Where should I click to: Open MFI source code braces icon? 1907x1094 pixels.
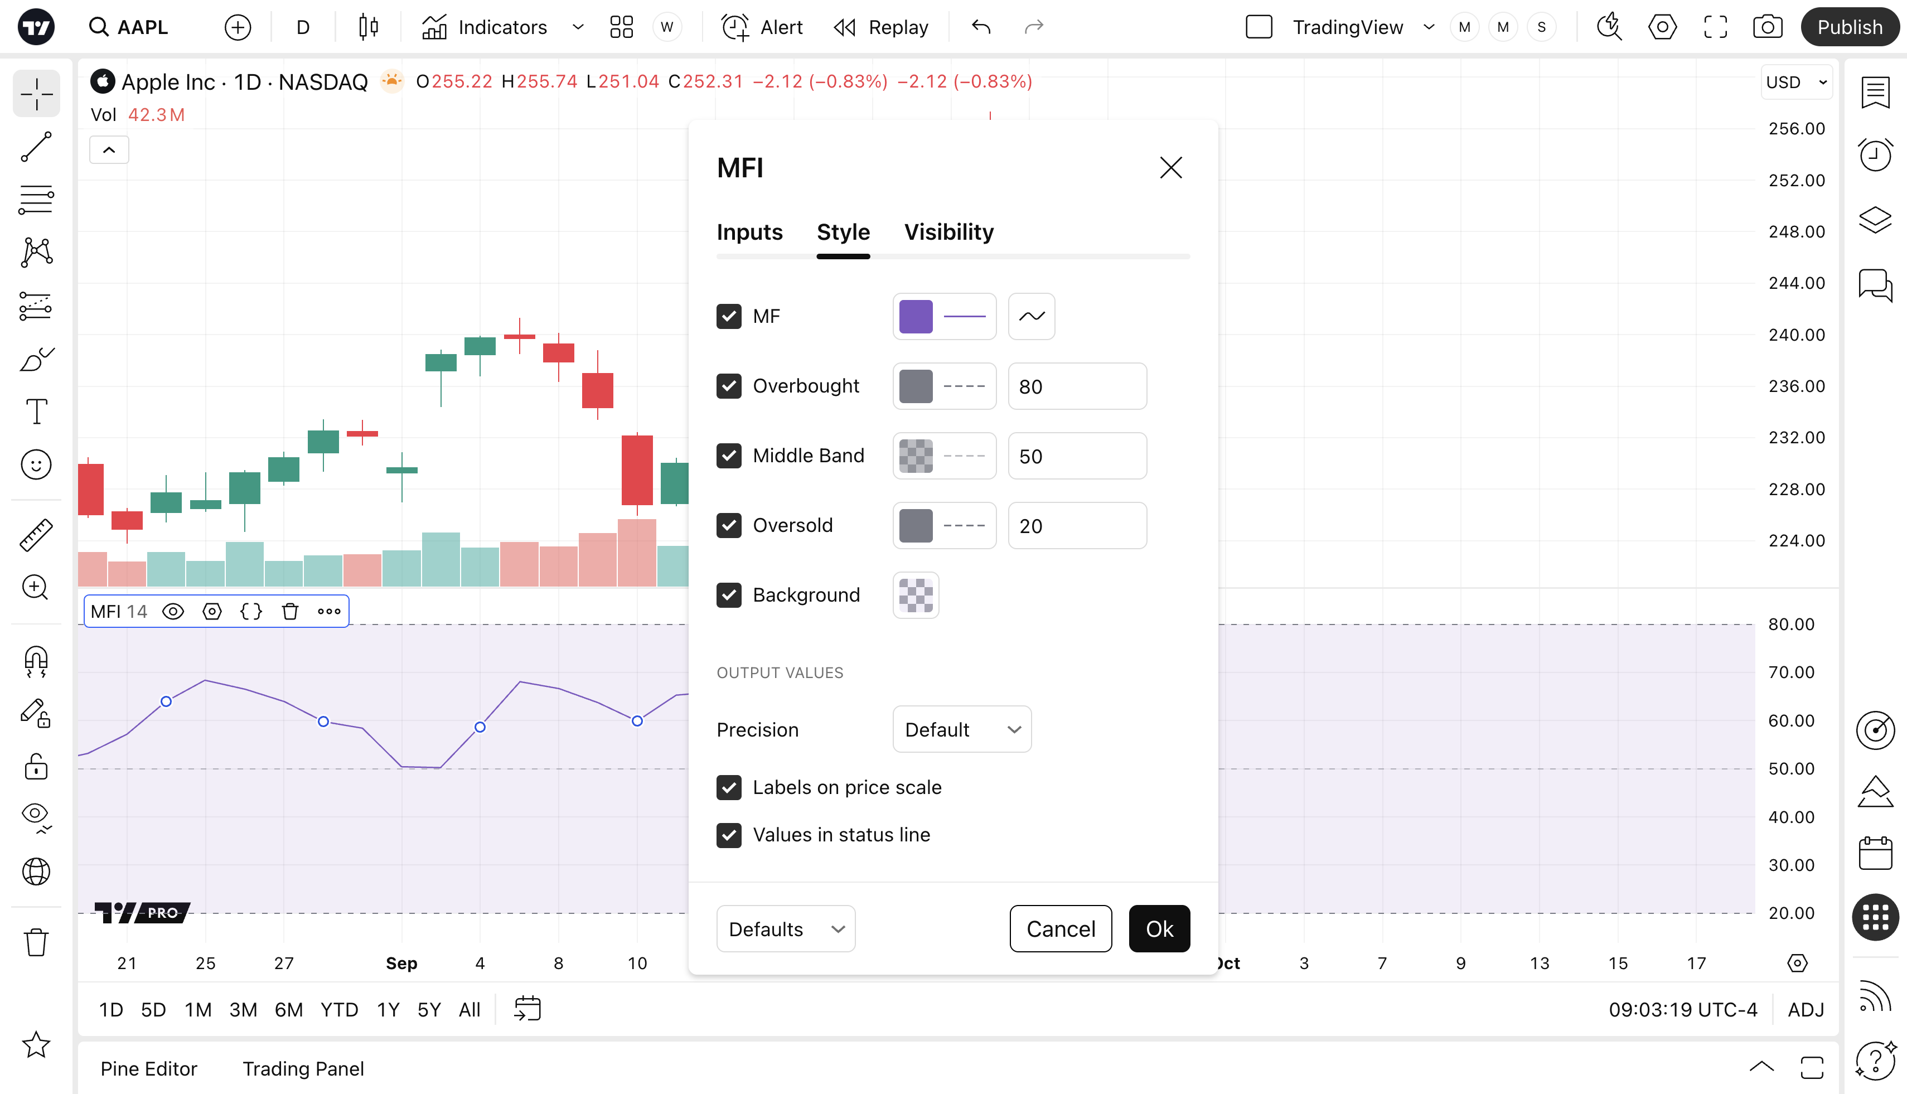[x=251, y=612]
